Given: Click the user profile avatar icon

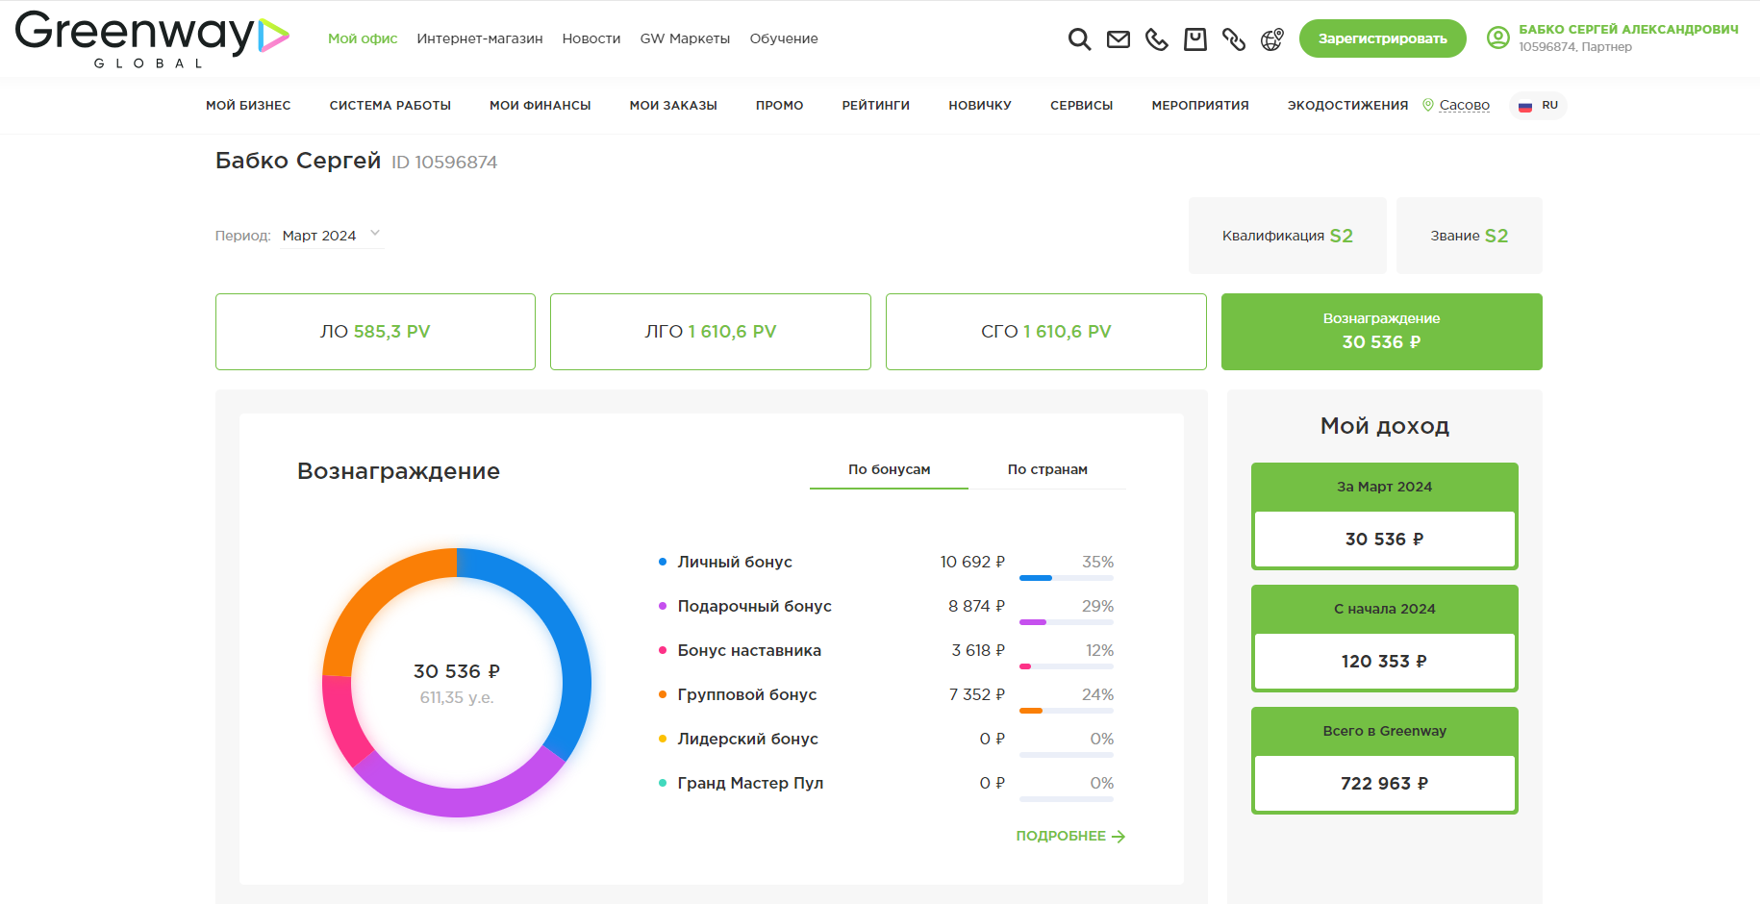Looking at the screenshot, I should point(1497,38).
